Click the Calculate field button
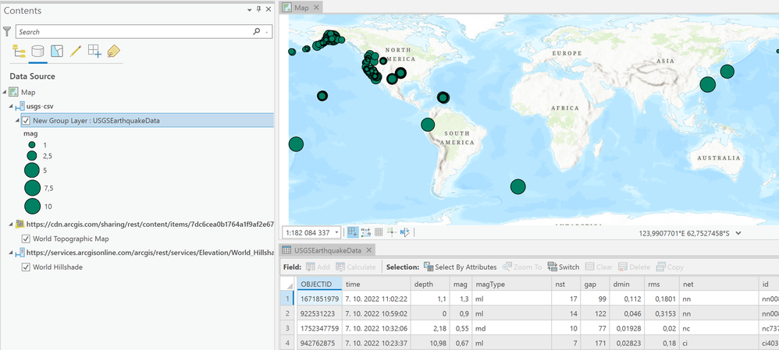Viewport: 779px width, 350px height. pyautogui.click(x=356, y=267)
